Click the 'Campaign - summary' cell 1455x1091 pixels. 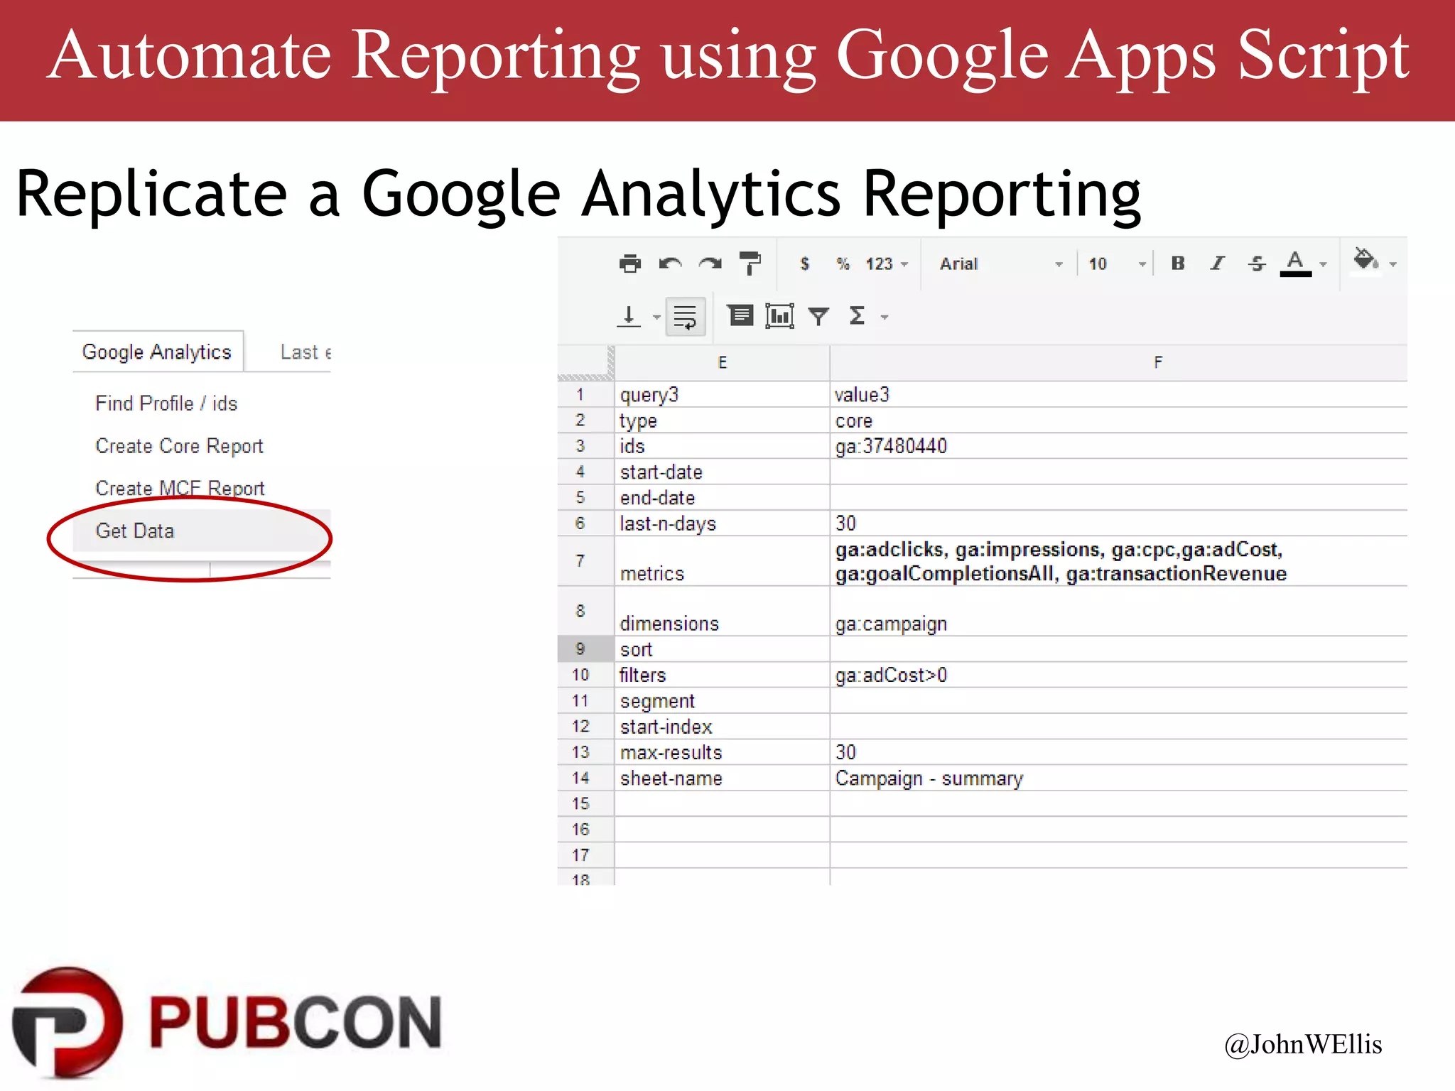pos(1118,778)
